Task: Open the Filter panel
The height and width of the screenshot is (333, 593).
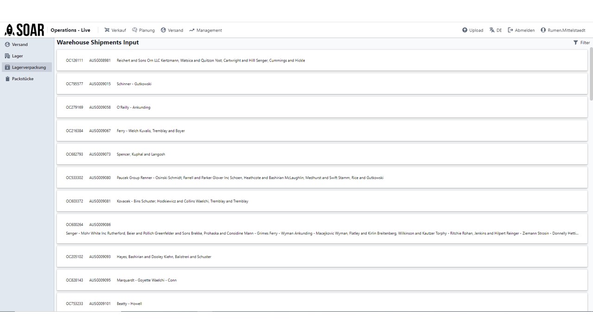Action: 582,43
